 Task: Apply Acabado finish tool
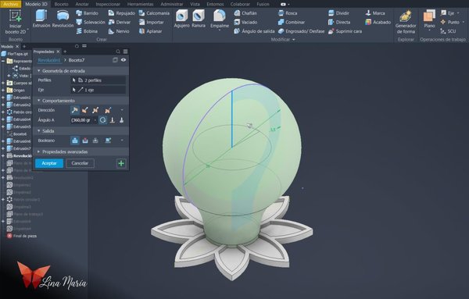click(x=378, y=22)
